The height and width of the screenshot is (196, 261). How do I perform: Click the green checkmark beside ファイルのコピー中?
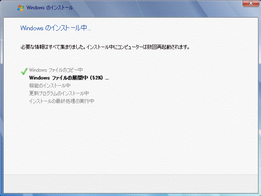click(24, 71)
